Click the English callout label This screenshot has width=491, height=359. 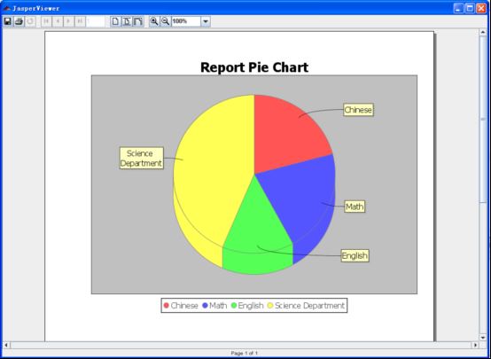[x=355, y=255]
